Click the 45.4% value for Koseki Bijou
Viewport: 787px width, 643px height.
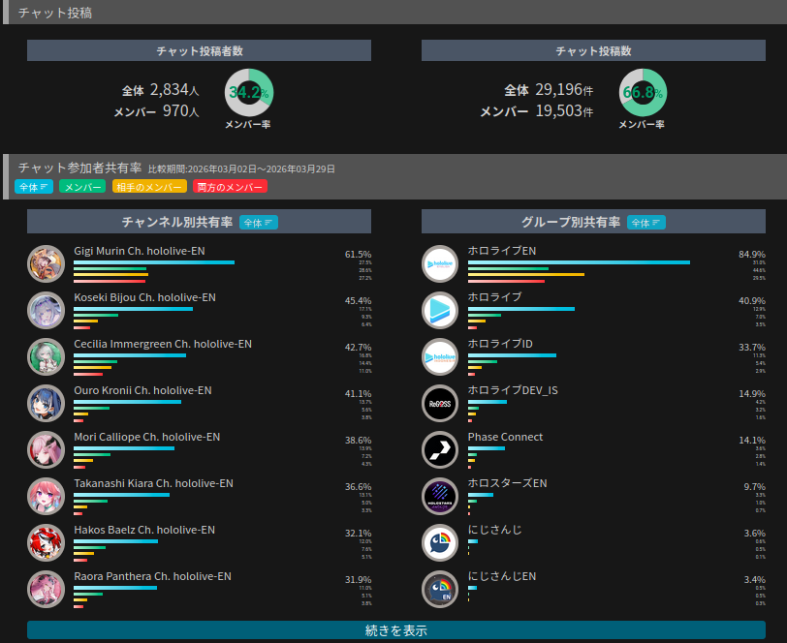(x=358, y=301)
